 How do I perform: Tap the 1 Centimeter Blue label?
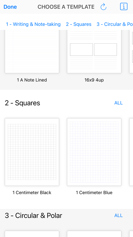(94, 193)
